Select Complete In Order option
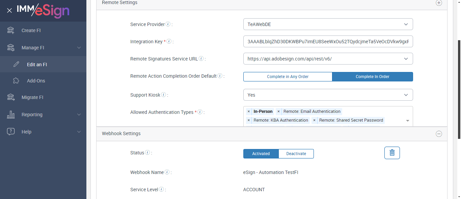Screen dimensions: 461x199 click(x=372, y=77)
